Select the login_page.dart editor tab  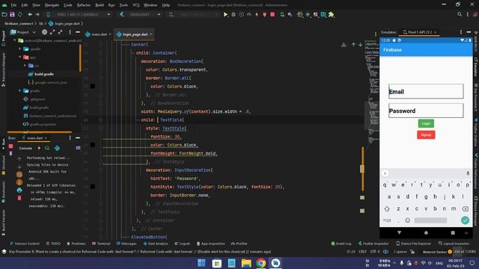point(135,34)
